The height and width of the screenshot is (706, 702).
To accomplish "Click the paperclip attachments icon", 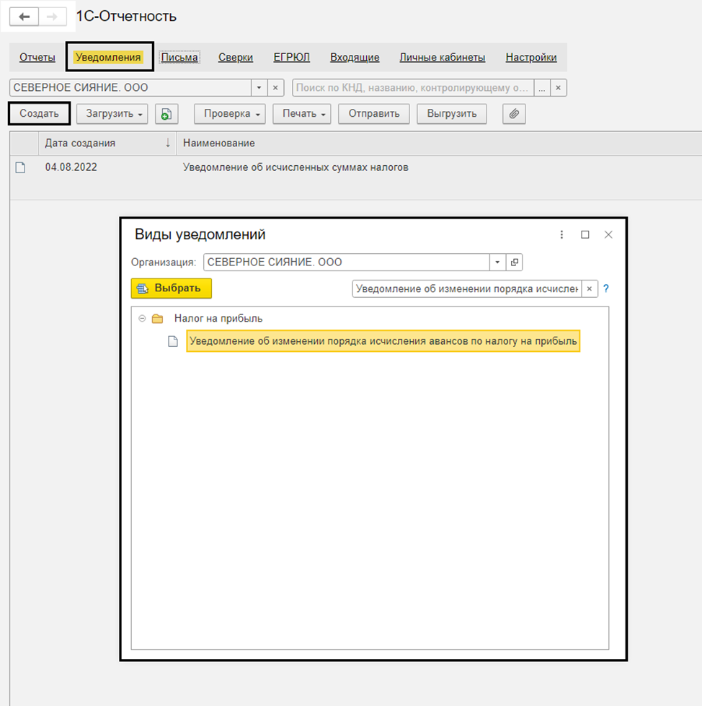I will click(514, 114).
